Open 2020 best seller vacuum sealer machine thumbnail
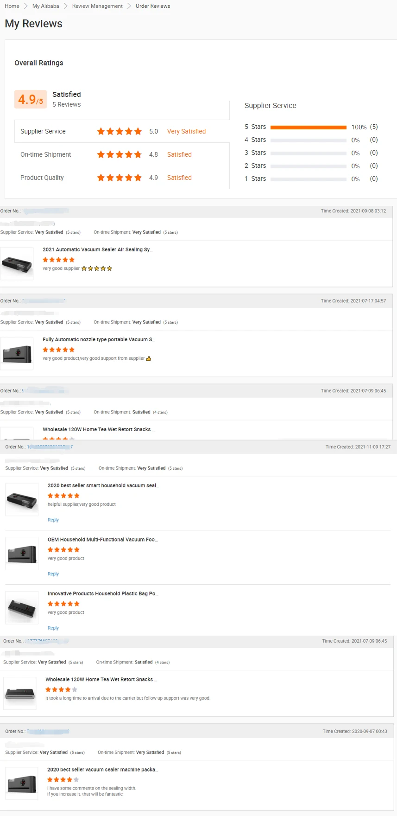The height and width of the screenshot is (816, 397). [x=22, y=784]
